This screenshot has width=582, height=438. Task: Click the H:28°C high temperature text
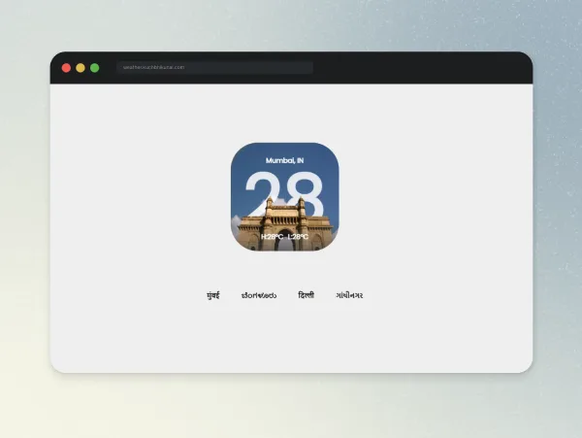click(x=273, y=237)
